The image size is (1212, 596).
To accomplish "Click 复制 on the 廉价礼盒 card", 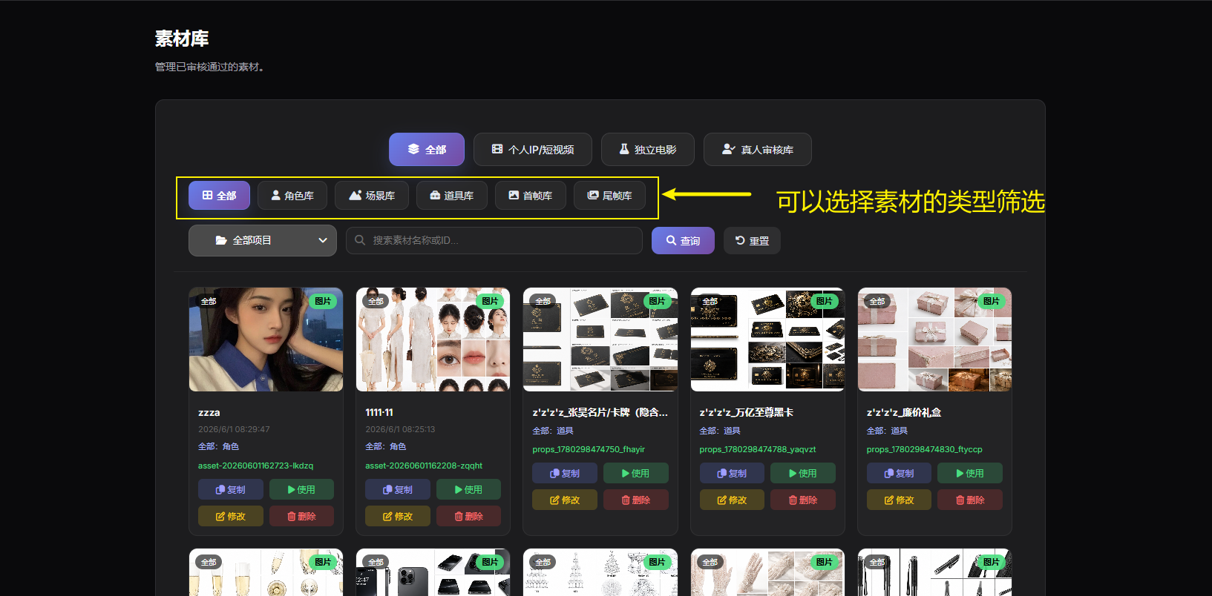I will pos(899,473).
